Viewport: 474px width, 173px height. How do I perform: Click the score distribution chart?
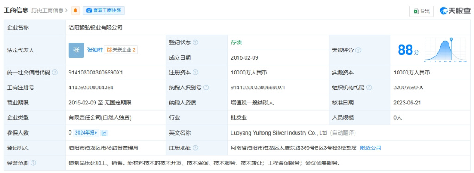pyautogui.click(x=446, y=50)
